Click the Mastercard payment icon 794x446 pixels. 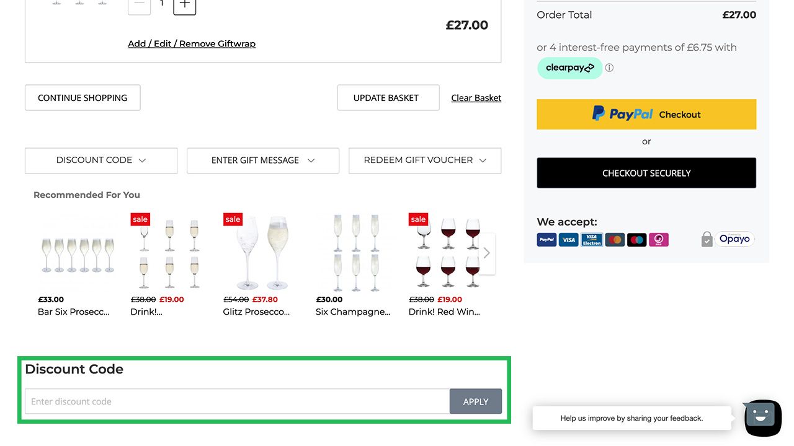coord(614,240)
